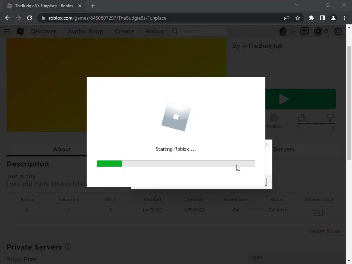This screenshot has width=352, height=264.
Task: Reload the Roblox page
Action: coord(30,18)
